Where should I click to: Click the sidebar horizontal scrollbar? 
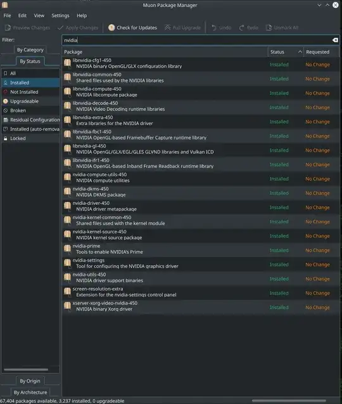tap(26, 369)
